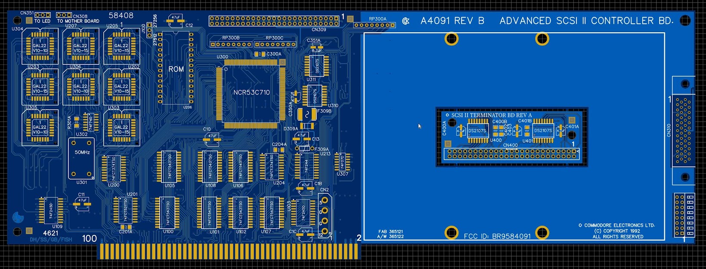706x269 pixels.
Task: Click the "FCC ID: BR9584091" text
Action: [497, 236]
